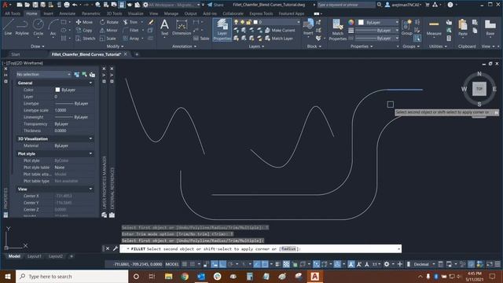
Task: Activate the Trim command
Action: click(x=130, y=22)
